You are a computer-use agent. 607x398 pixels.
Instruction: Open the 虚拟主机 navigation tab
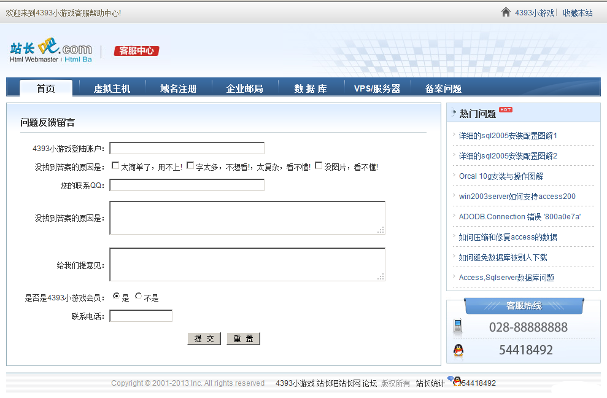[x=112, y=88]
